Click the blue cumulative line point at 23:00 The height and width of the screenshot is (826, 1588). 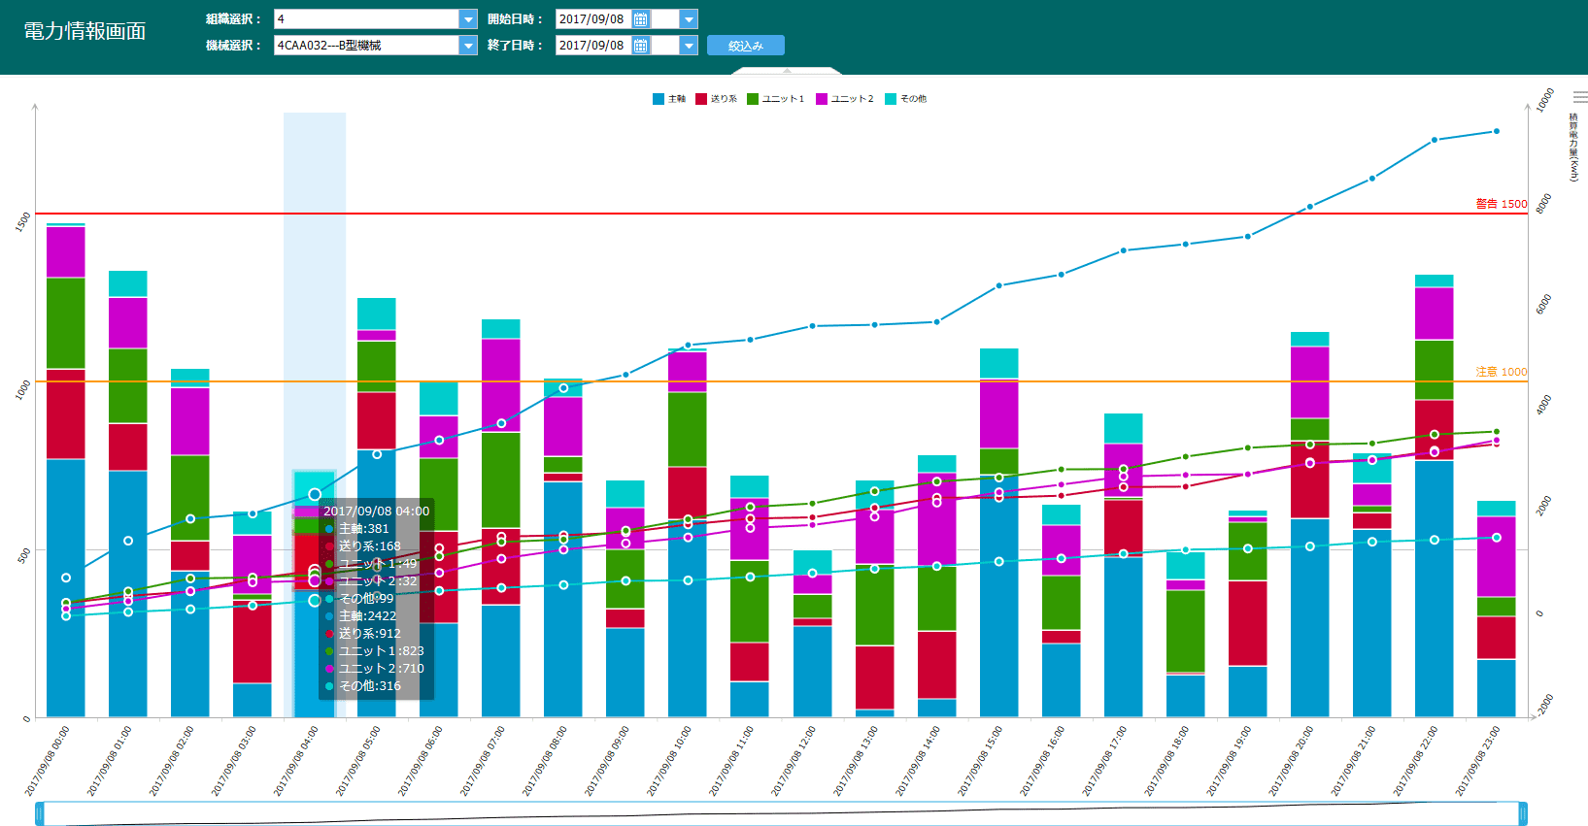click(1497, 131)
